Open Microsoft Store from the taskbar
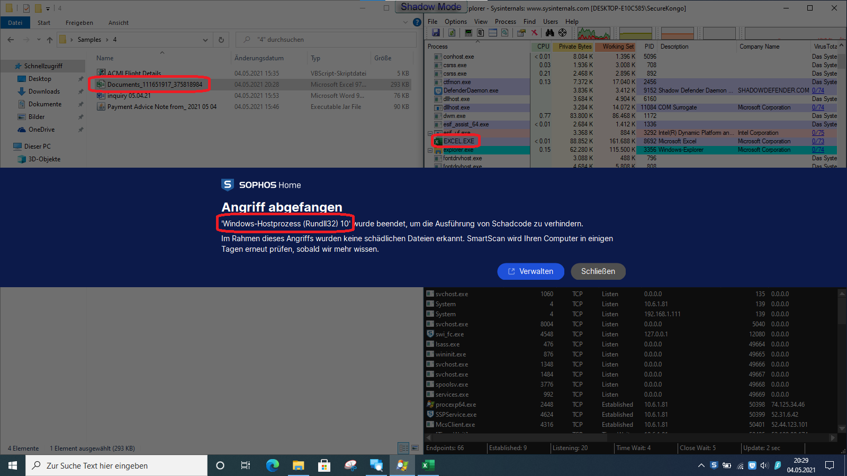847x476 pixels. tap(325, 465)
